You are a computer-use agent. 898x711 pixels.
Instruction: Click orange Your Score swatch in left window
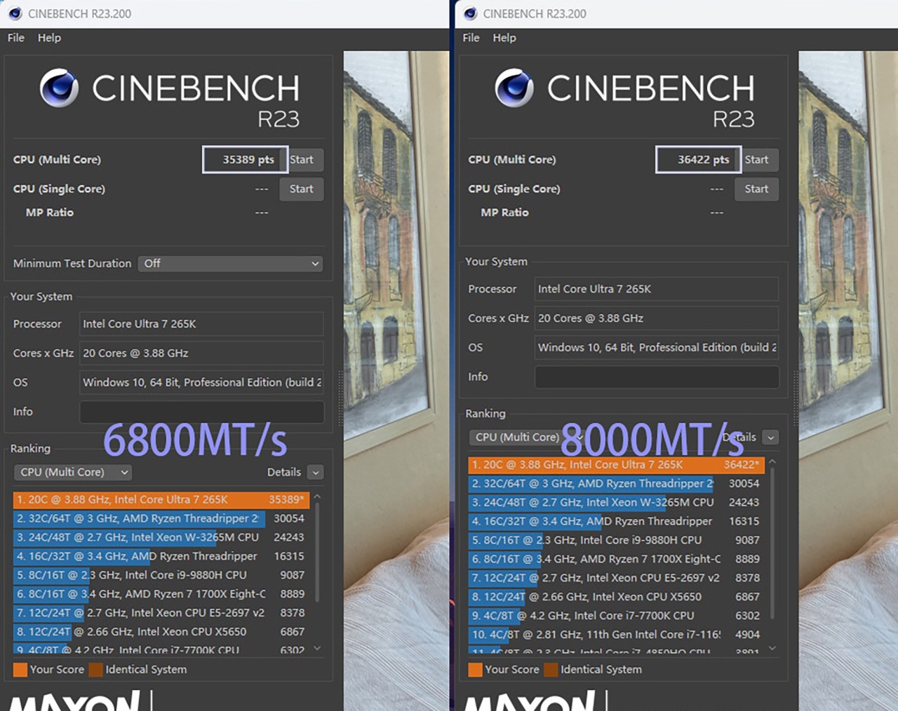[20, 670]
